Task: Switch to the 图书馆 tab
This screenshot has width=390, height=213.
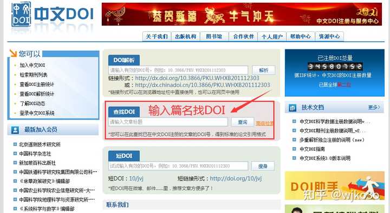Action: point(214,37)
